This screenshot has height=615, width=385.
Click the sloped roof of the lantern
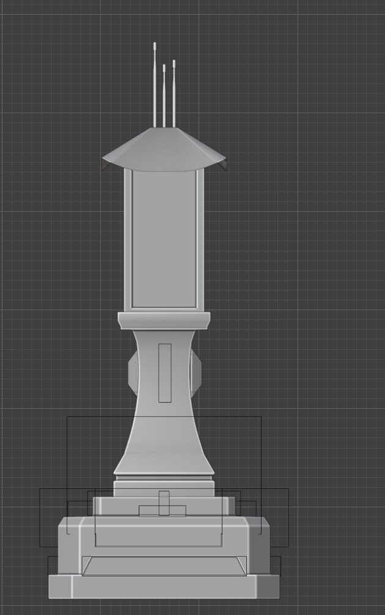(x=164, y=149)
